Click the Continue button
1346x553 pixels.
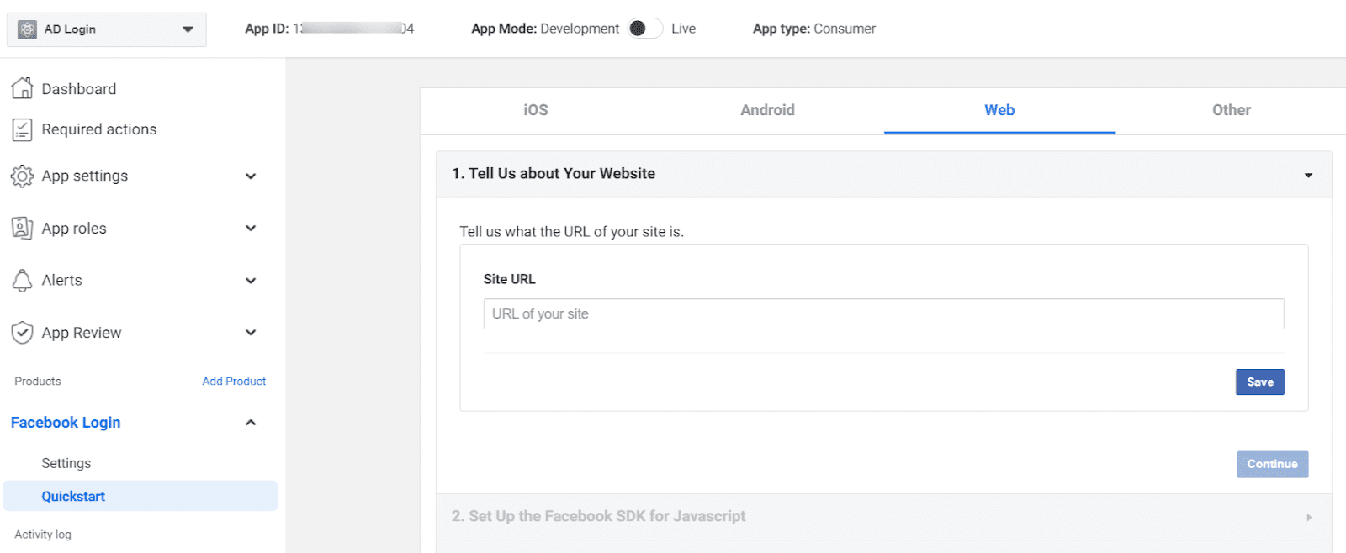tap(1272, 464)
